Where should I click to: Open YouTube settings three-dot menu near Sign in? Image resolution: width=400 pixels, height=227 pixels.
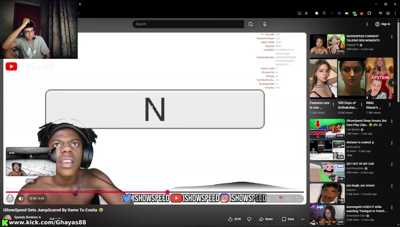tap(367, 24)
